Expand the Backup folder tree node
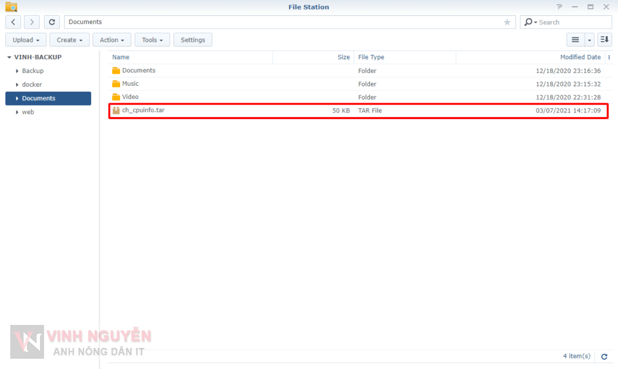 click(x=18, y=71)
